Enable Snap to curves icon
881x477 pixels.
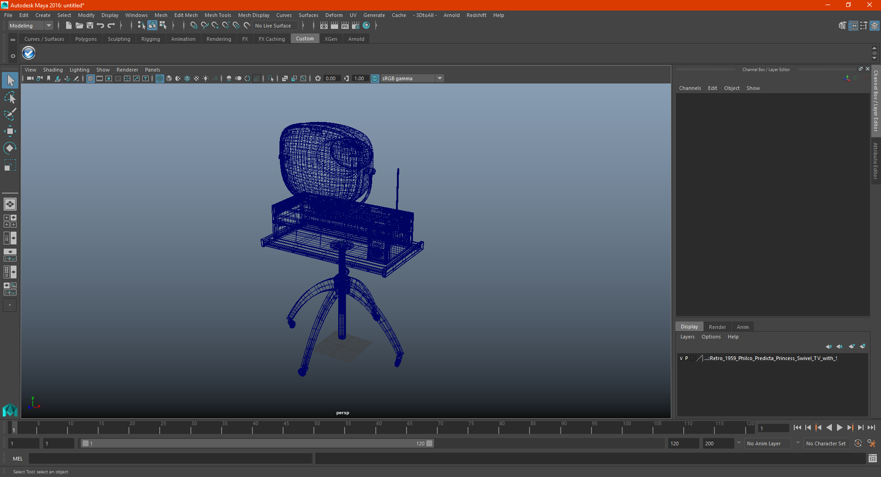point(205,26)
